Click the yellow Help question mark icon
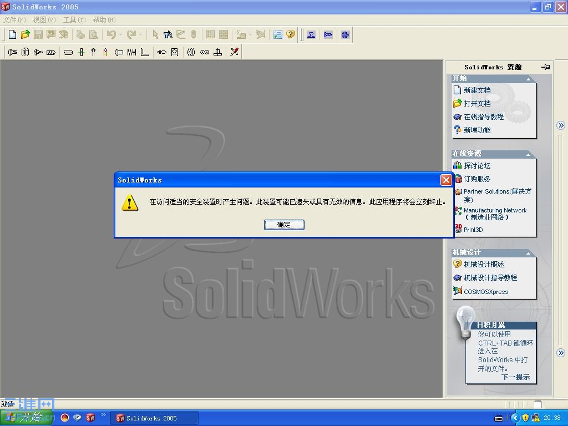The height and width of the screenshot is (426, 568). pos(291,34)
